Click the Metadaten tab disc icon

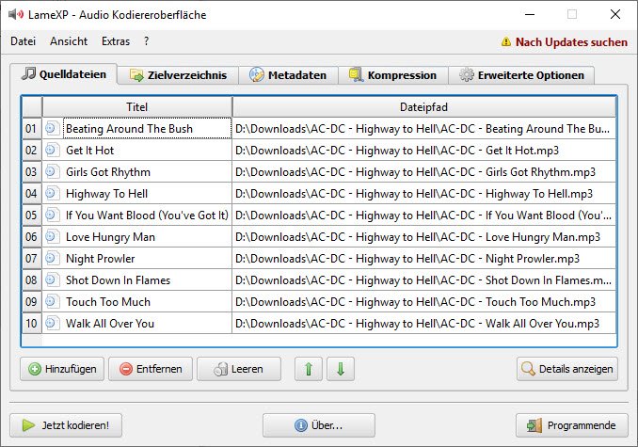(257, 75)
